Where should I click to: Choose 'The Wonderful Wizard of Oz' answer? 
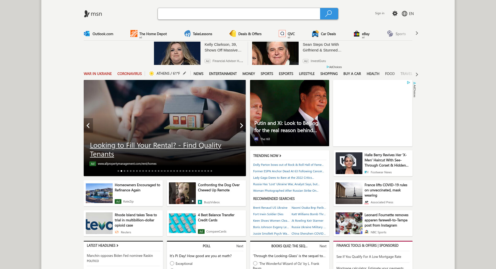[x=255, y=263]
